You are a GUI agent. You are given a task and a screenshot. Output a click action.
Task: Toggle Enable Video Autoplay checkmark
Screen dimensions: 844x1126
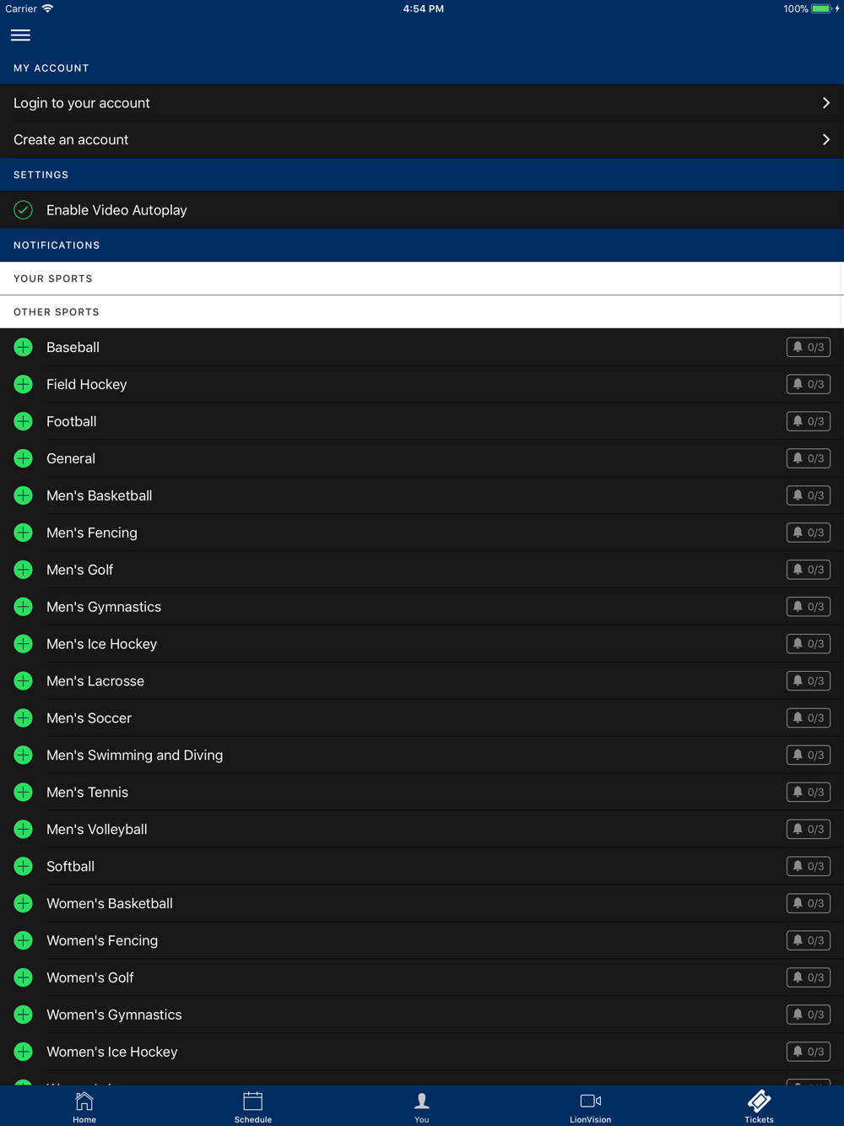tap(24, 210)
